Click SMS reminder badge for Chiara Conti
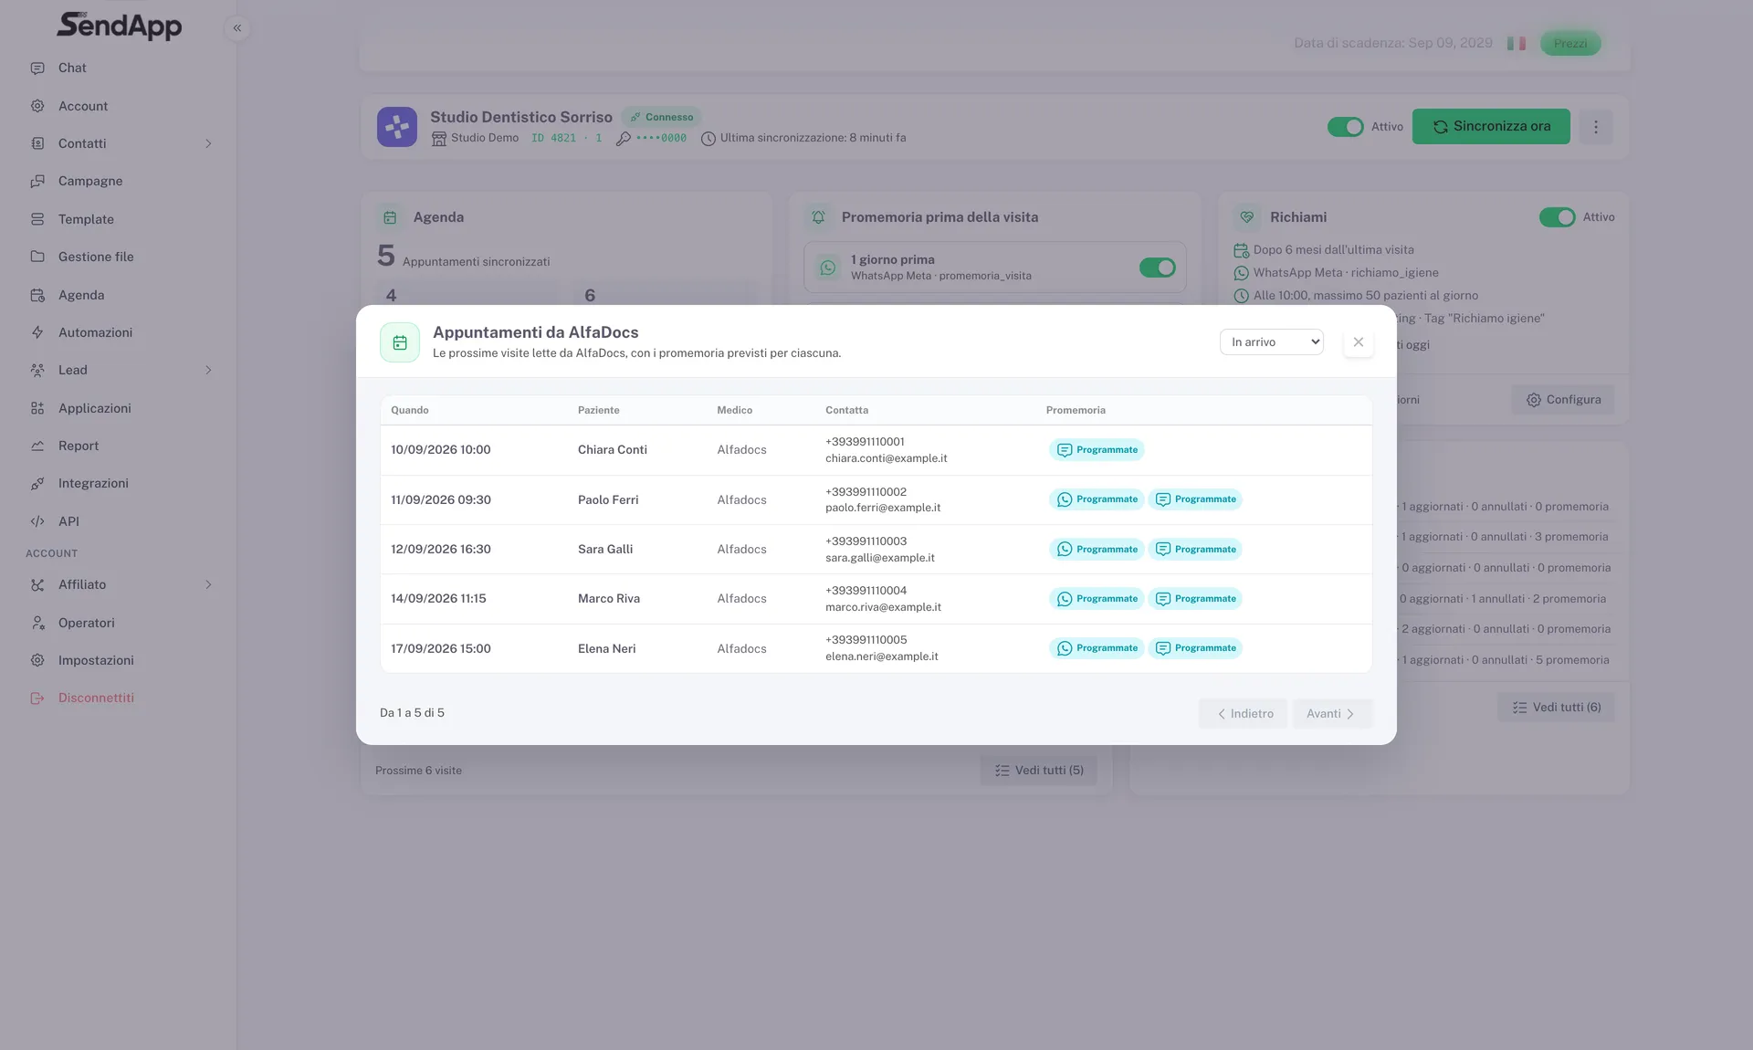Screen dimensions: 1753x1050 coord(1097,450)
